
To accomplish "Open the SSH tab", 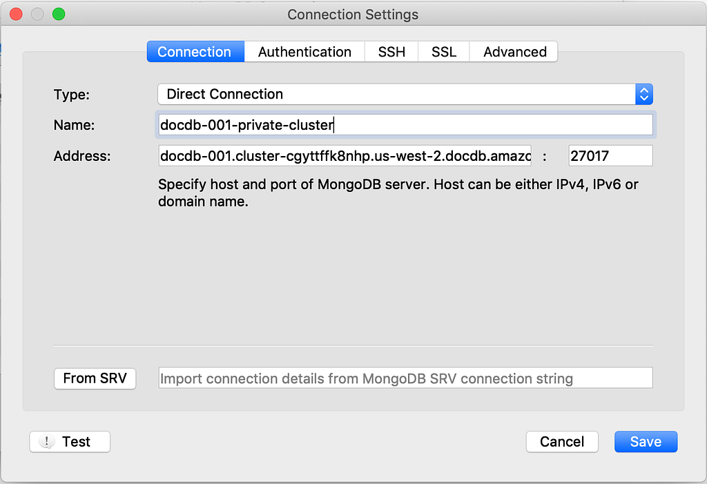I will (391, 52).
